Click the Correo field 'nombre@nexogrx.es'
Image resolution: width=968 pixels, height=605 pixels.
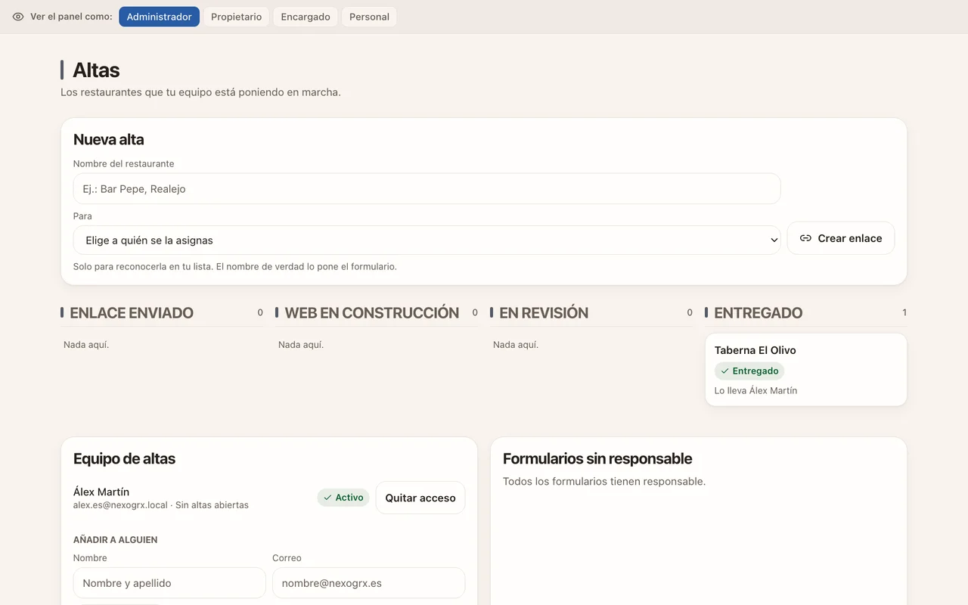[x=369, y=583]
